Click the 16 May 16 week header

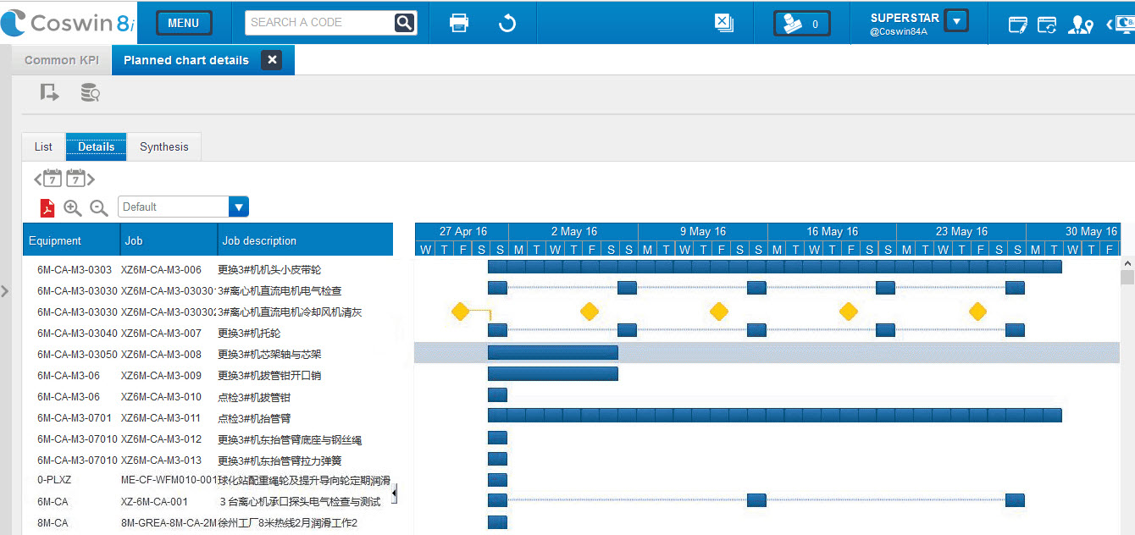click(x=832, y=231)
